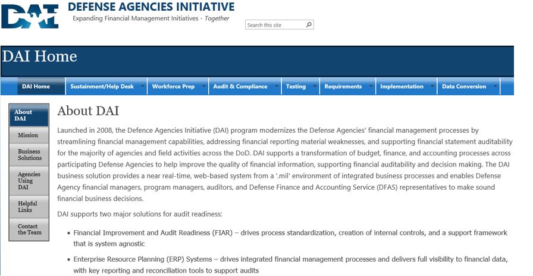Open the Mission sidebar link
Screen dimensions: 533x276
29,136
